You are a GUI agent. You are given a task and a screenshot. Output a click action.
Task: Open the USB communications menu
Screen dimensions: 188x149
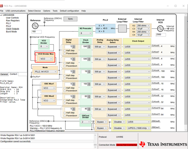(x=16, y=11)
